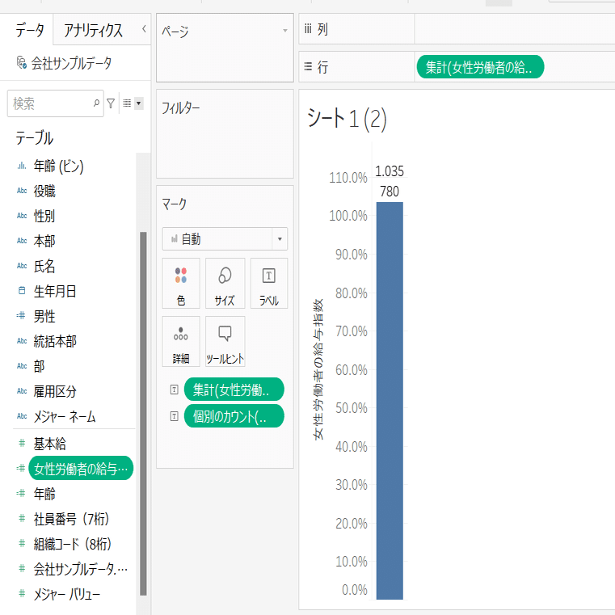Click label type icon beside 個別のカウント pill
This screenshot has height=615, width=615.
coord(174,416)
